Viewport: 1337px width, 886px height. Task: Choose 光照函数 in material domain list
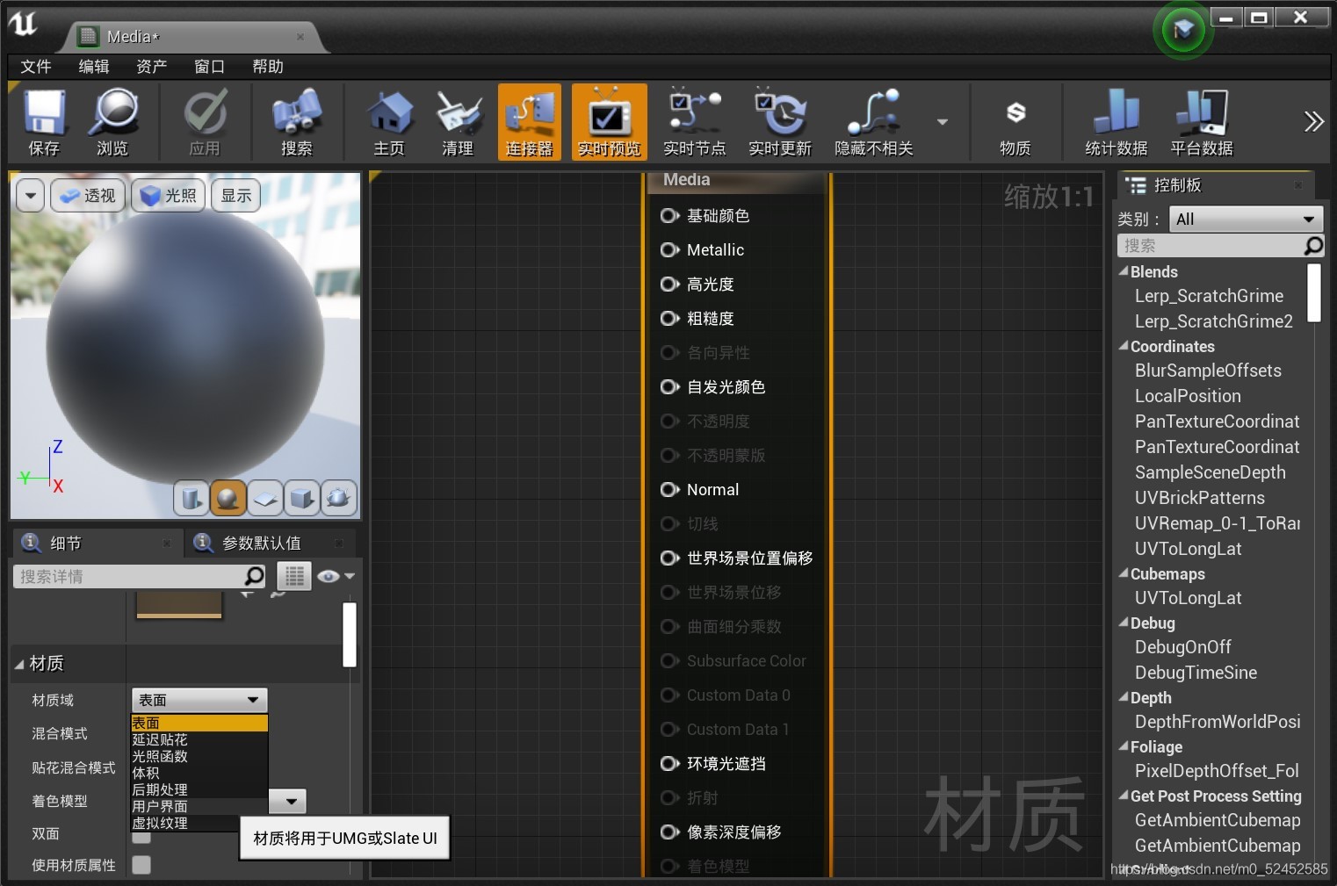click(x=199, y=756)
